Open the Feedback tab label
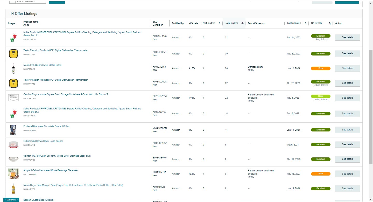The height and width of the screenshot is (202, 373). click(x=11, y=200)
